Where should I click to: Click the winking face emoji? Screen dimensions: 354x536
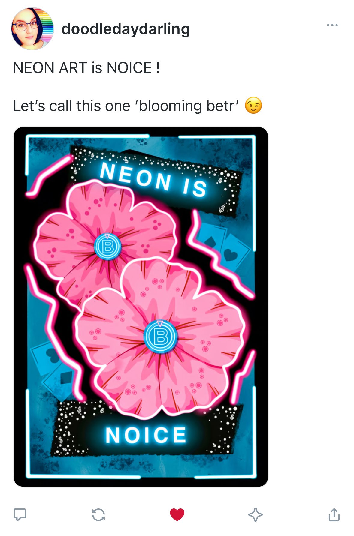pyautogui.click(x=253, y=106)
